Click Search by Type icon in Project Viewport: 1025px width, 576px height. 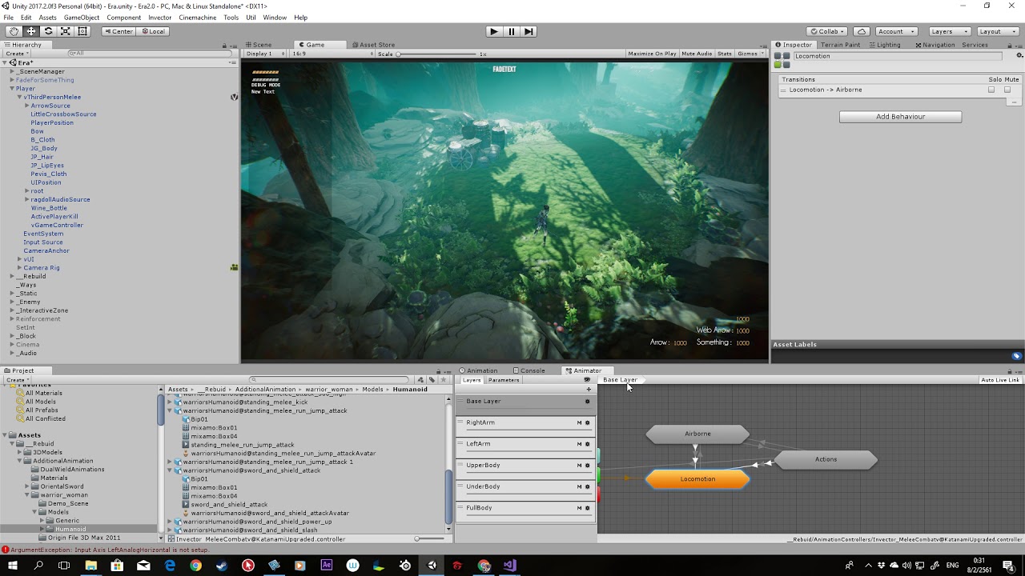click(422, 380)
